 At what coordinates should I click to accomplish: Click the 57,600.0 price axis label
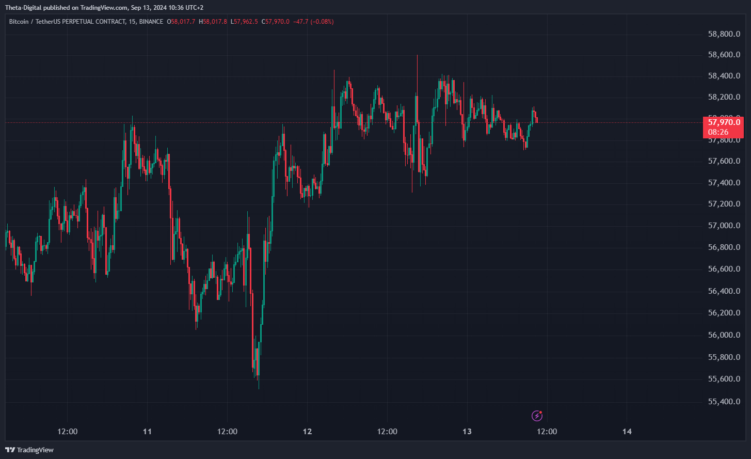[724, 161]
